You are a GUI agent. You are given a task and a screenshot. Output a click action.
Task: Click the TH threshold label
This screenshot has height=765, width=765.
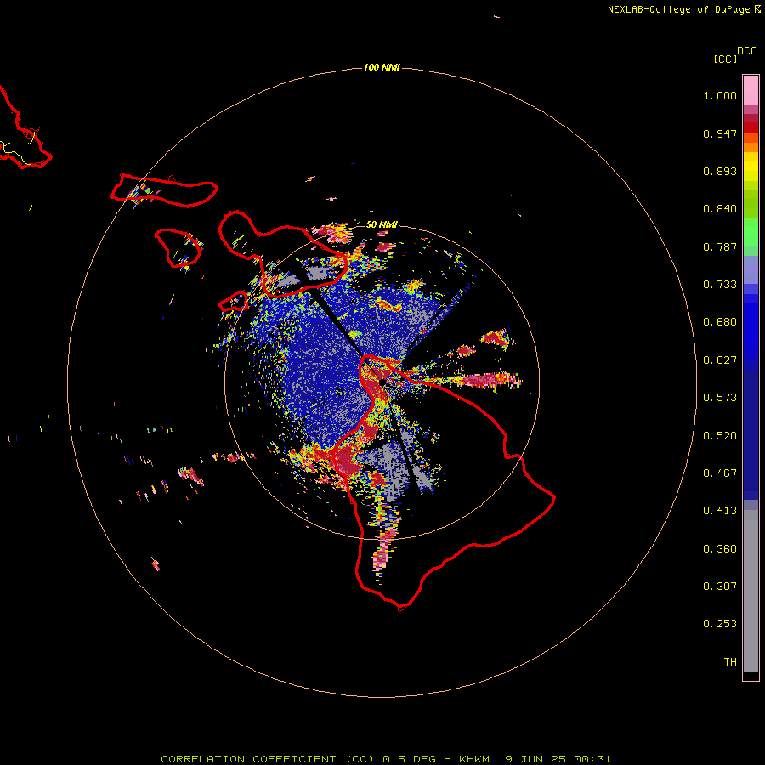pyautogui.click(x=730, y=662)
